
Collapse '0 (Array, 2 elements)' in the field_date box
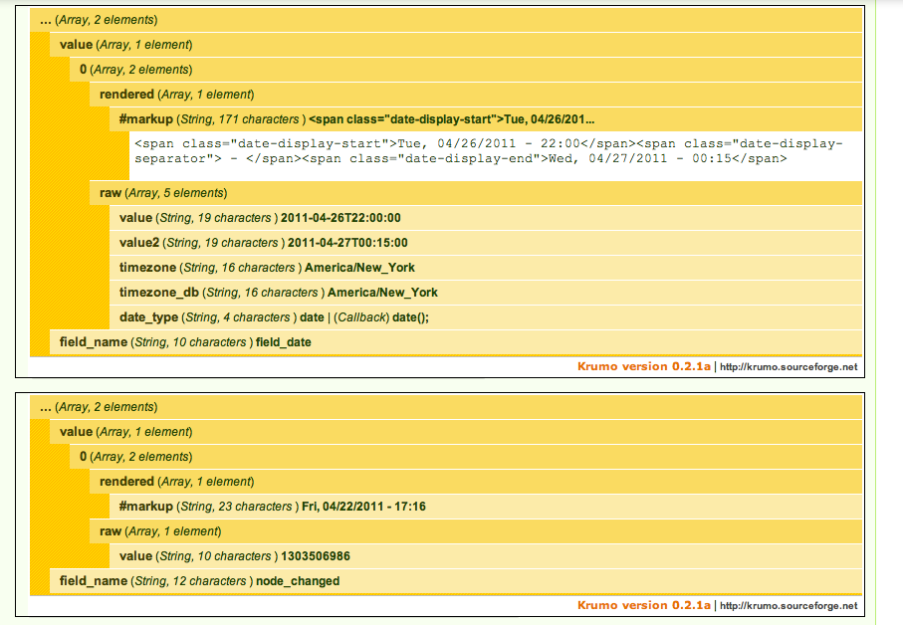tap(466, 70)
